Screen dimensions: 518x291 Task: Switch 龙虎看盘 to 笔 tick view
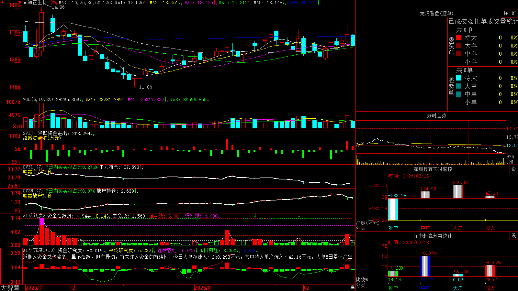point(514,13)
